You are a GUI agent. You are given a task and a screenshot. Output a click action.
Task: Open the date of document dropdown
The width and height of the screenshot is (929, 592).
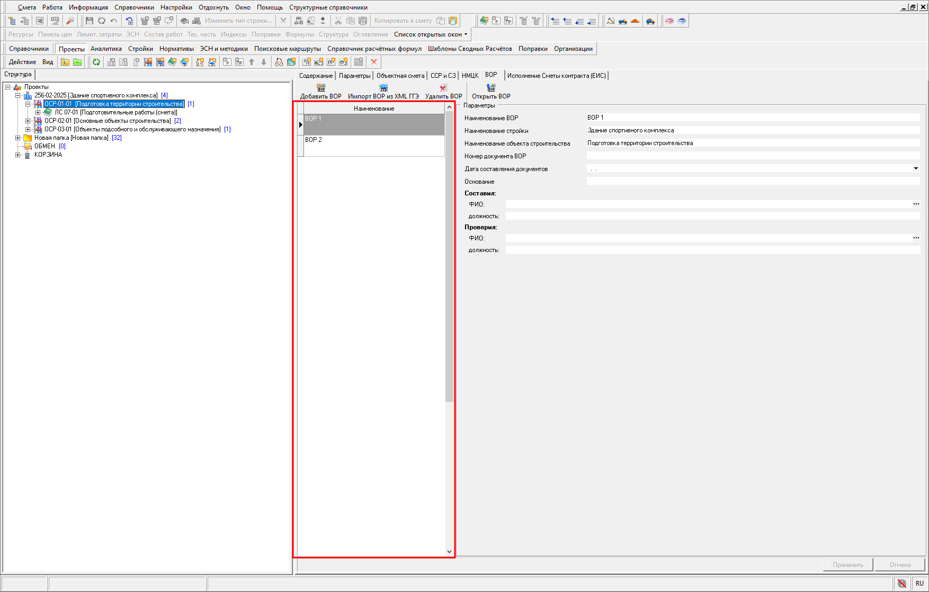point(916,168)
